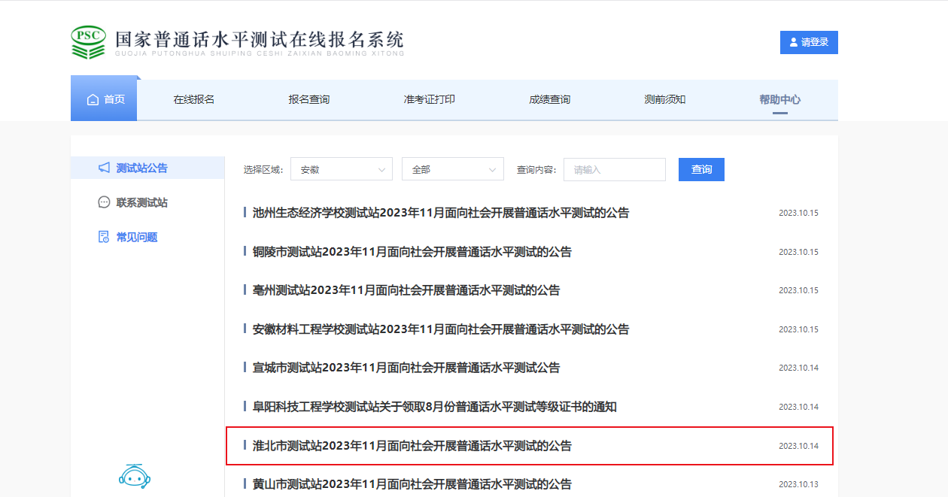Click the chat bubble icon beside 联系测试站
The height and width of the screenshot is (497, 948).
pos(105,202)
